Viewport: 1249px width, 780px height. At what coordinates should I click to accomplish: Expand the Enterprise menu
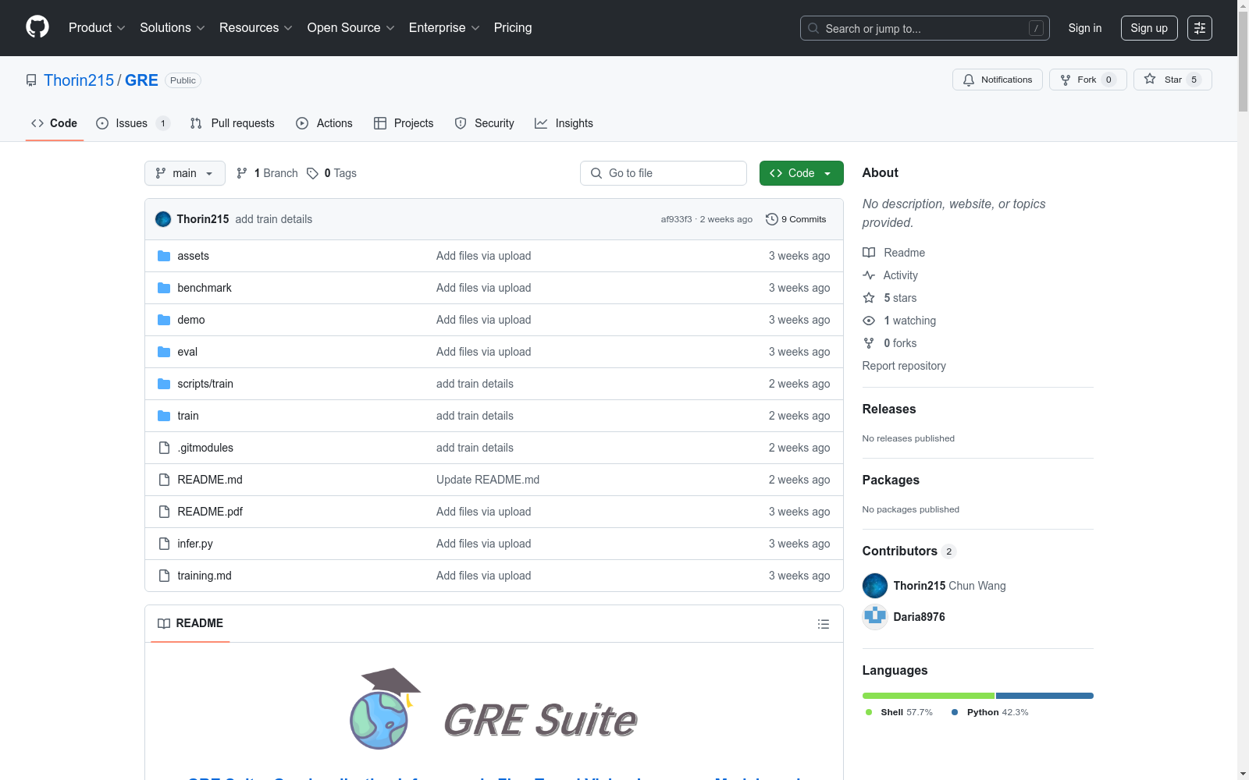click(444, 28)
